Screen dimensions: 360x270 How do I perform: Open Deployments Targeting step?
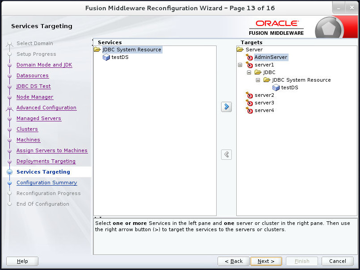[x=46, y=161]
